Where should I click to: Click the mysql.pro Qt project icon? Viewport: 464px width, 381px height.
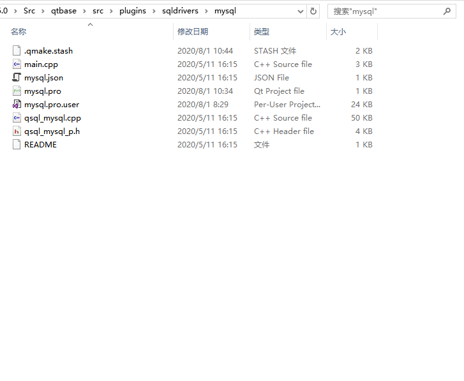click(17, 91)
